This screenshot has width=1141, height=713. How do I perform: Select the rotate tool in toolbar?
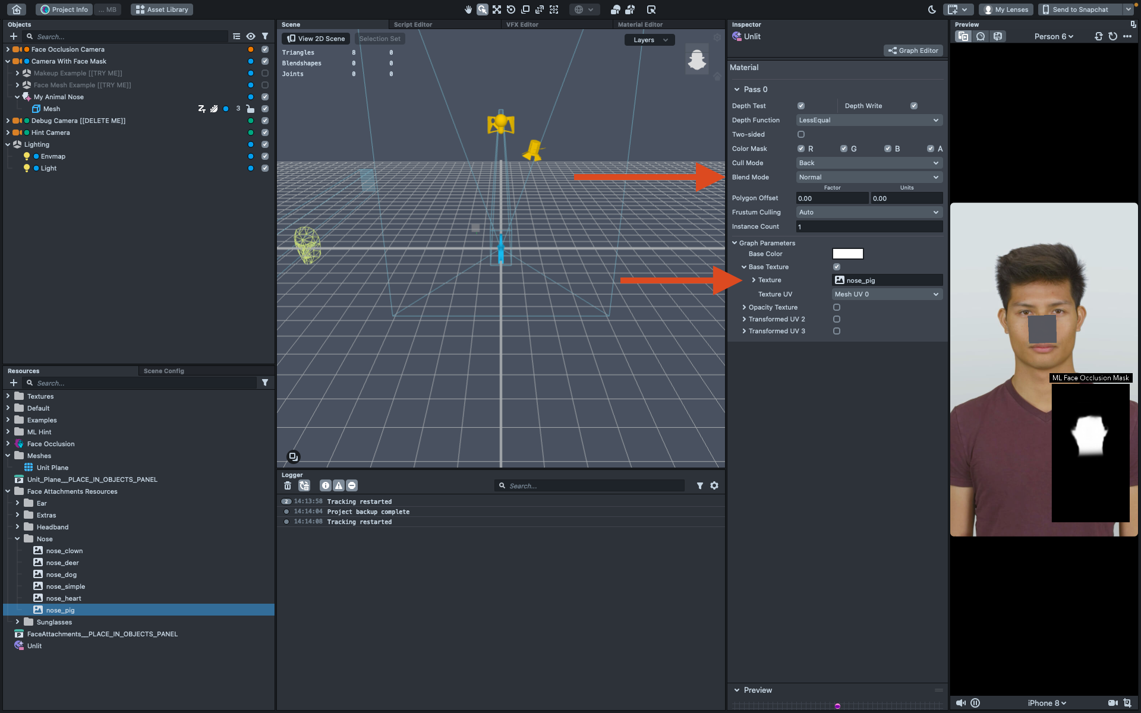[511, 10]
